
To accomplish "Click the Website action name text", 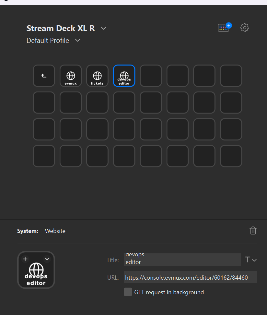I will pos(55,231).
